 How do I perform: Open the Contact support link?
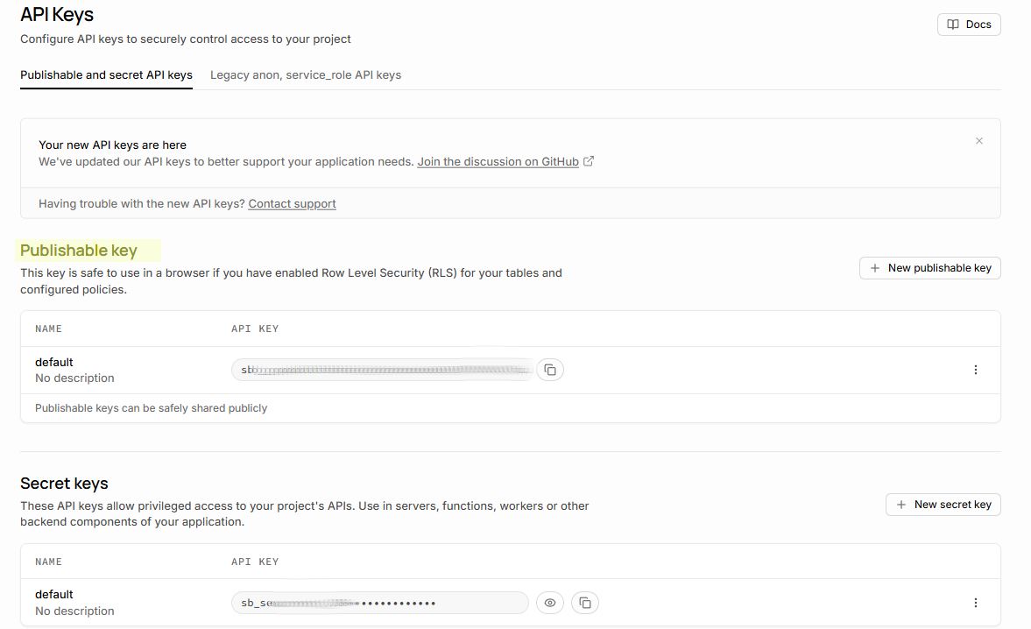[x=292, y=204]
